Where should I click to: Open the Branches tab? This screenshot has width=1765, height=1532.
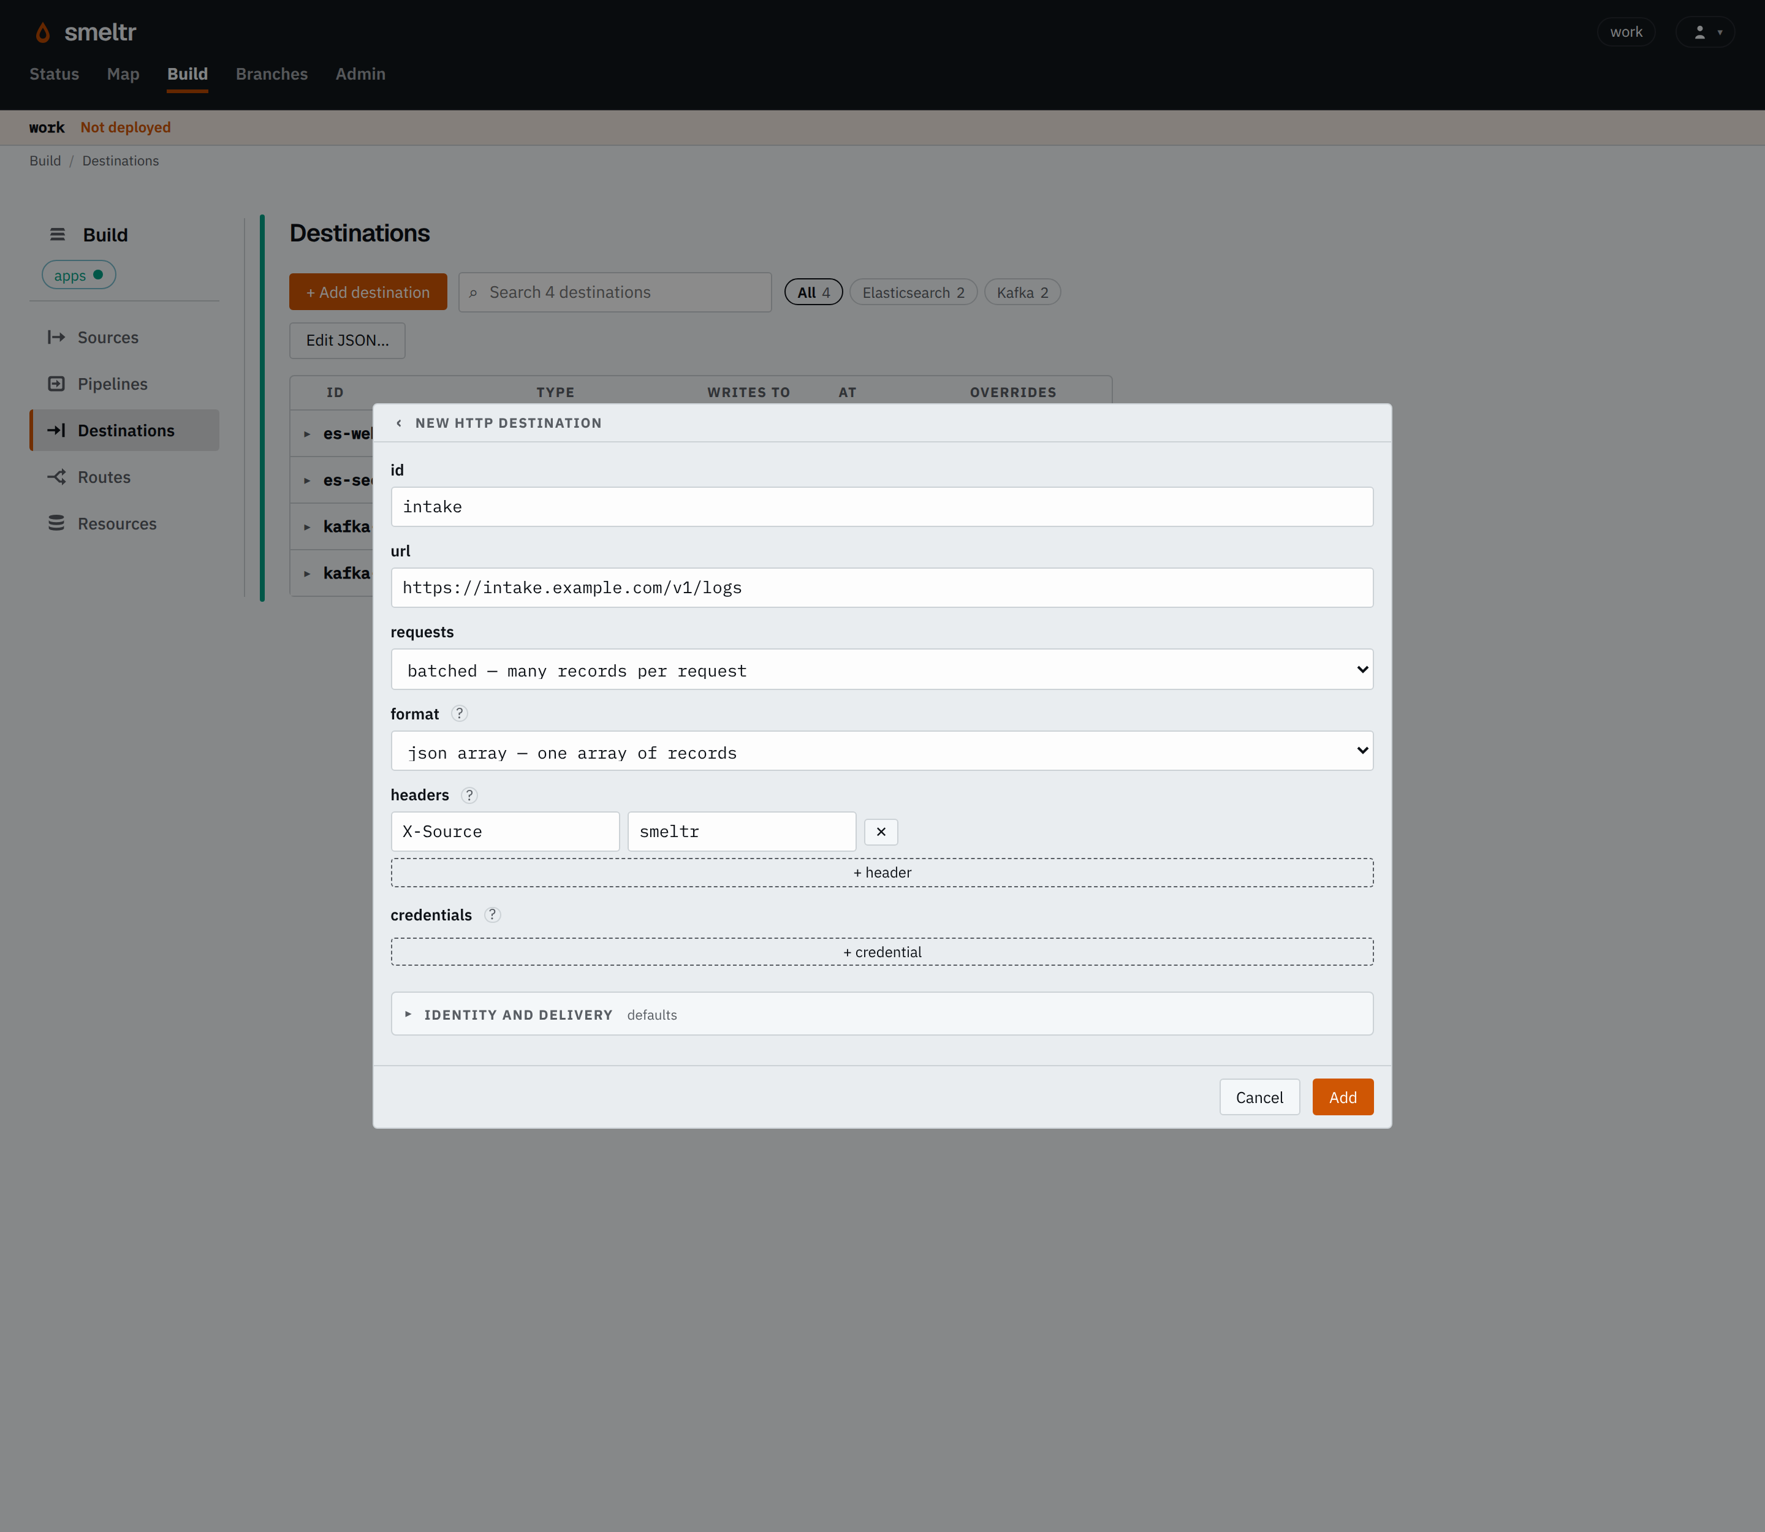point(272,74)
